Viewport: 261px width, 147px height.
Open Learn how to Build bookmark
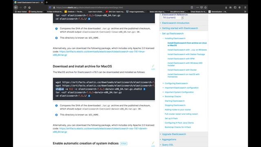(95, 12)
